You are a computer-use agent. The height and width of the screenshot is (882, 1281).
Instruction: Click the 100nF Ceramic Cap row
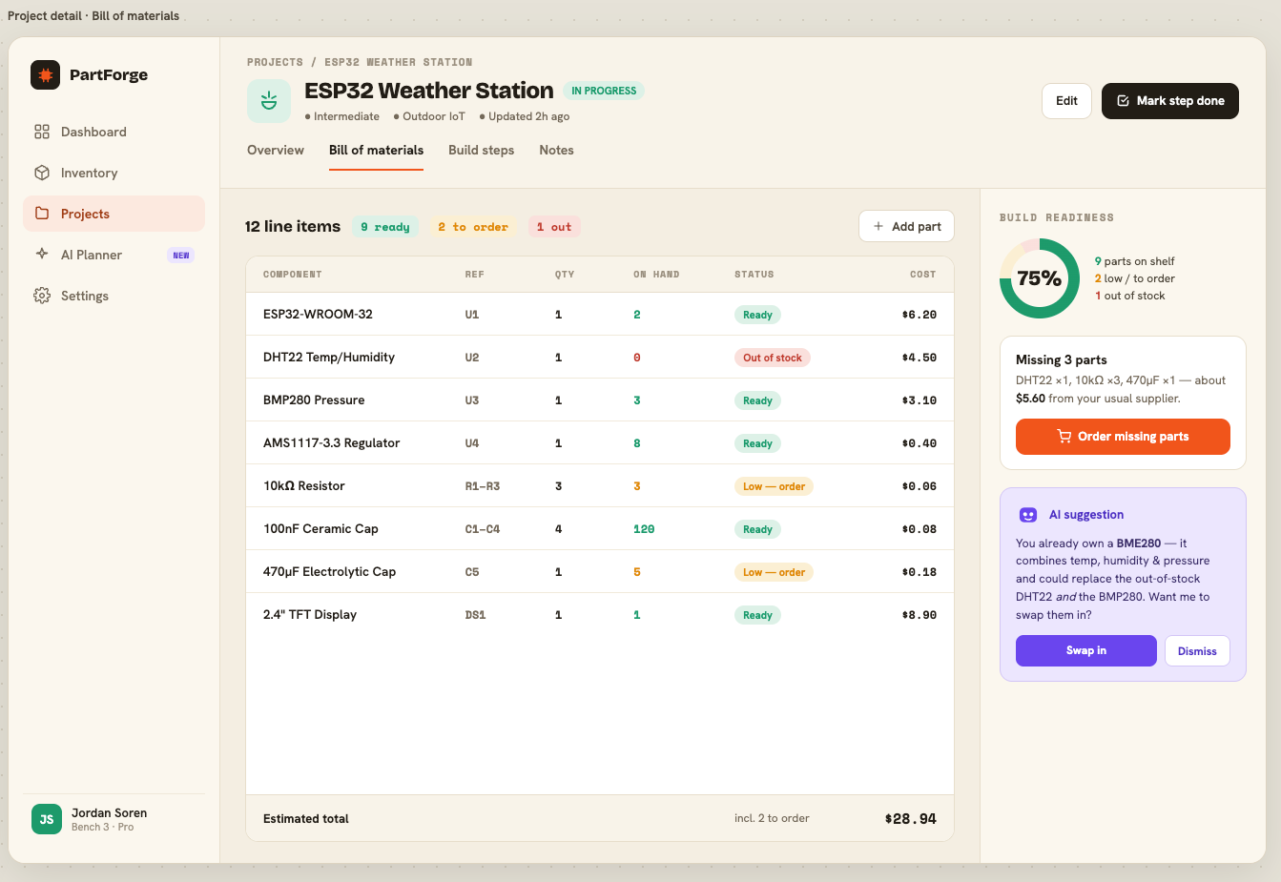coord(600,528)
